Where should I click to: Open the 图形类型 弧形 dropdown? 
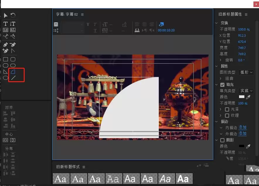click(246, 72)
